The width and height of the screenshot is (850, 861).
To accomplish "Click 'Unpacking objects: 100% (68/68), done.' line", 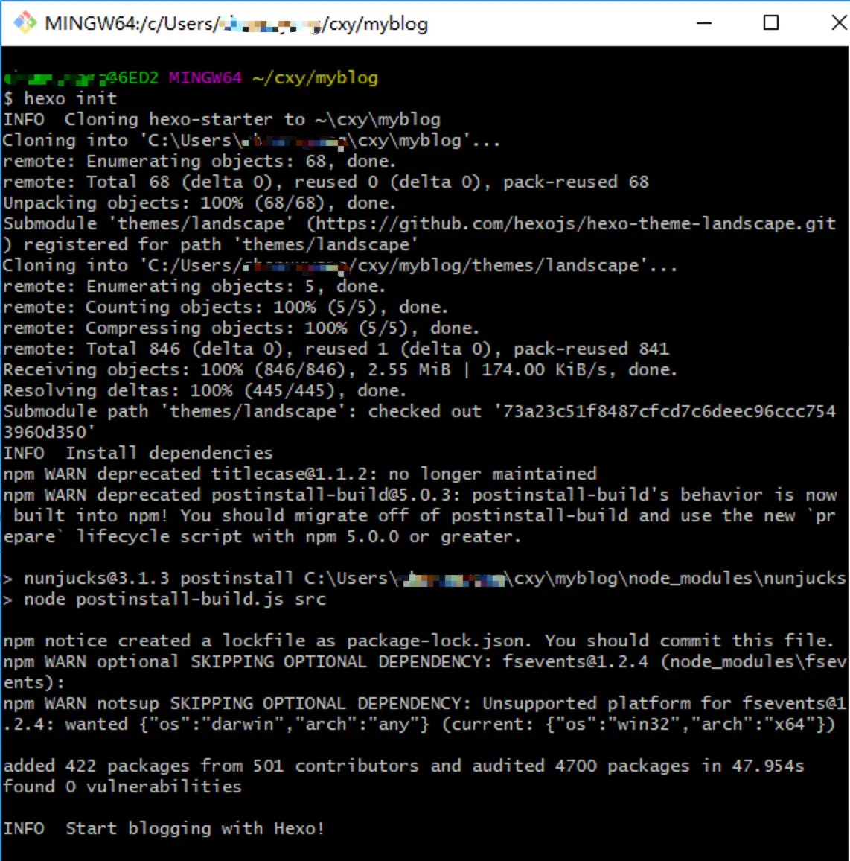I will (199, 203).
